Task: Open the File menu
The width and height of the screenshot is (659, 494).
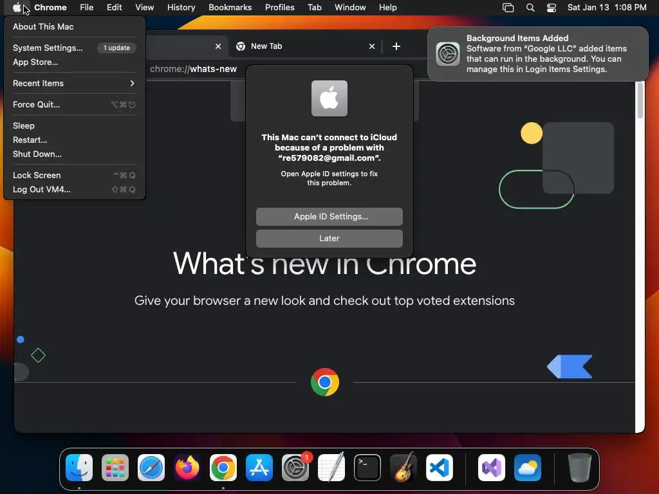Action: (x=87, y=8)
